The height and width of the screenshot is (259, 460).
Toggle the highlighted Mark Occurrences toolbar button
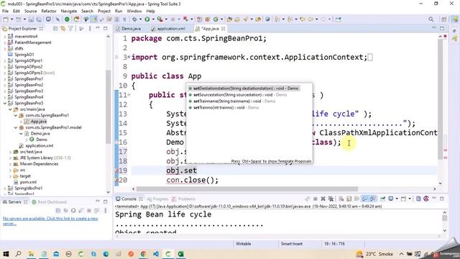tap(94, 19)
